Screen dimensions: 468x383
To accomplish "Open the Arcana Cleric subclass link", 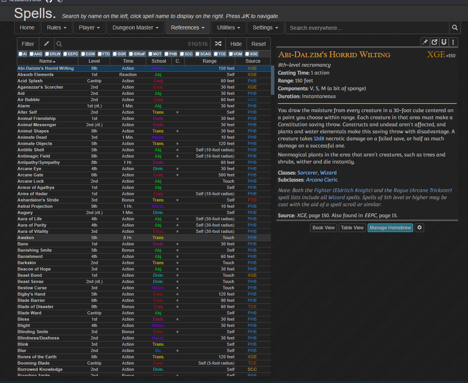I will click(322, 180).
